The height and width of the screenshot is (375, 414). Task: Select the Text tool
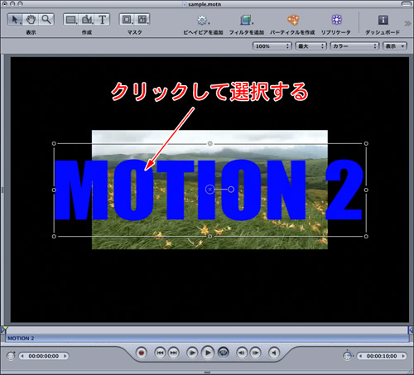click(x=103, y=20)
